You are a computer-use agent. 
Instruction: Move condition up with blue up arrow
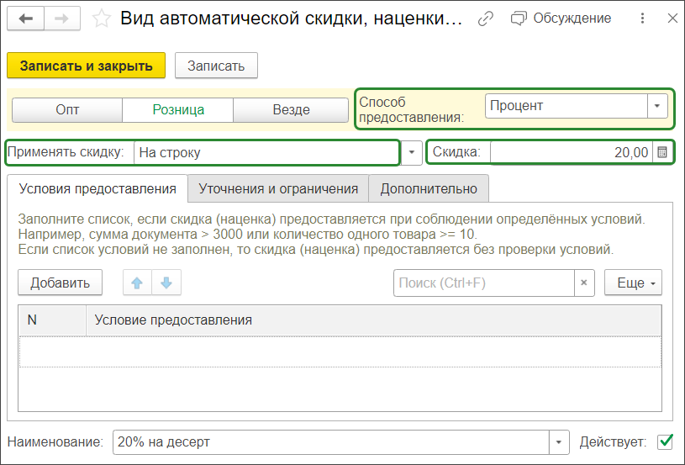tap(137, 283)
